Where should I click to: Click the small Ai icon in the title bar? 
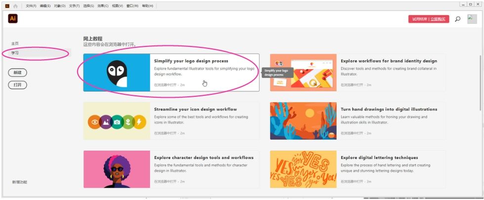coord(7,6)
